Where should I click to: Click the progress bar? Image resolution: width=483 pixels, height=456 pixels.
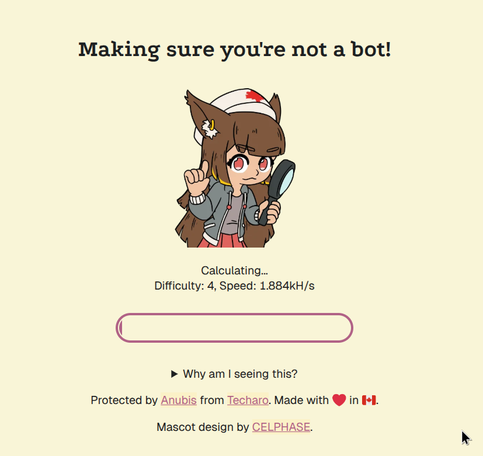pyautogui.click(x=234, y=328)
